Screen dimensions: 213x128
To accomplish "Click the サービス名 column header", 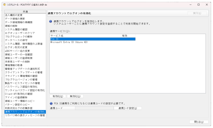I will coord(85,36).
